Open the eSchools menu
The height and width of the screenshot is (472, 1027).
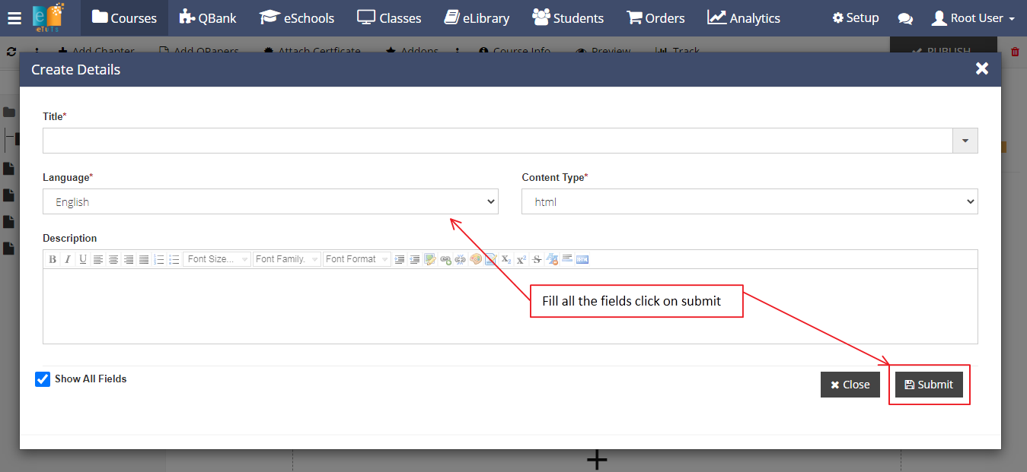(297, 18)
